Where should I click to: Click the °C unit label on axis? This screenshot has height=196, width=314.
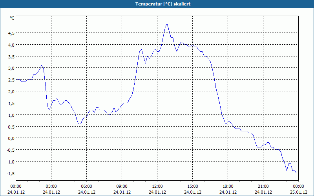coord(12,18)
